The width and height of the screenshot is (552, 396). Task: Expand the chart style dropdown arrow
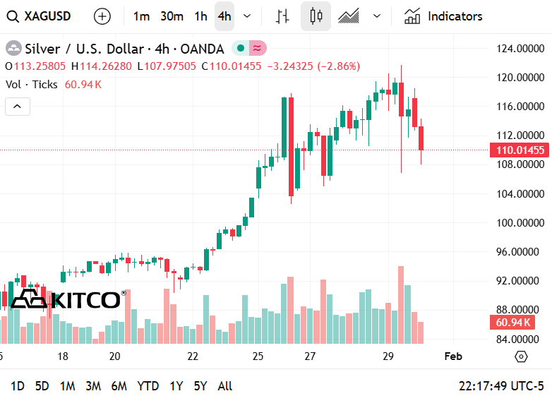tap(377, 16)
